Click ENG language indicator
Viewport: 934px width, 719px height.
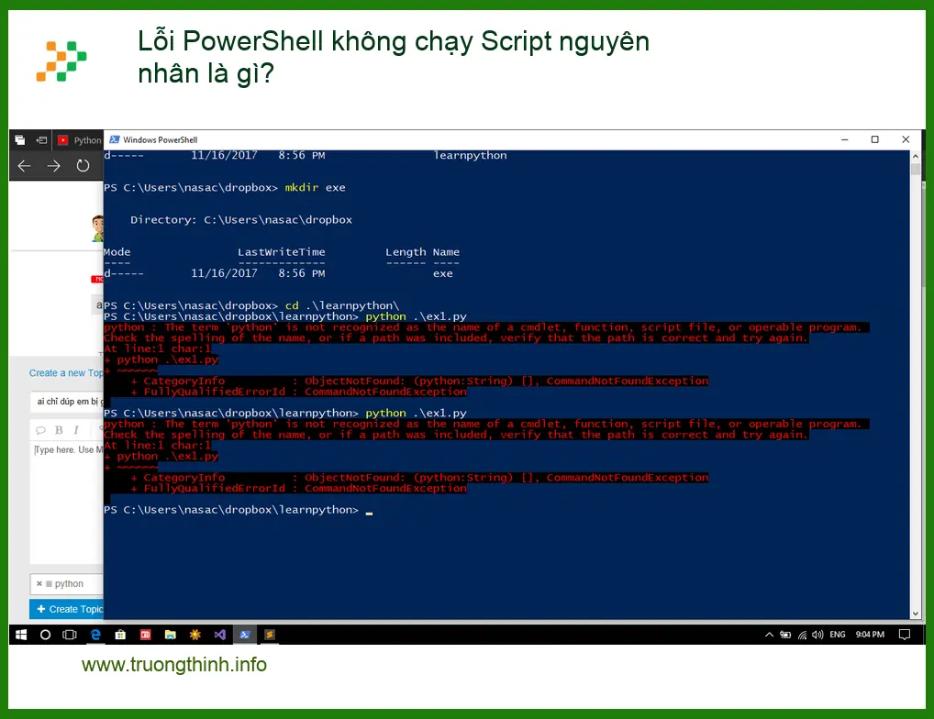click(x=838, y=635)
